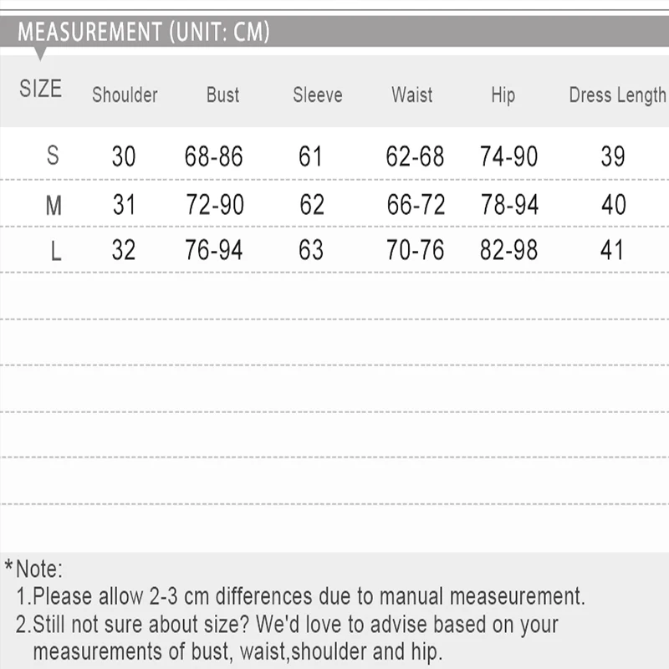
Task: Click the note about 2-3 cm differences
Action: [301, 597]
